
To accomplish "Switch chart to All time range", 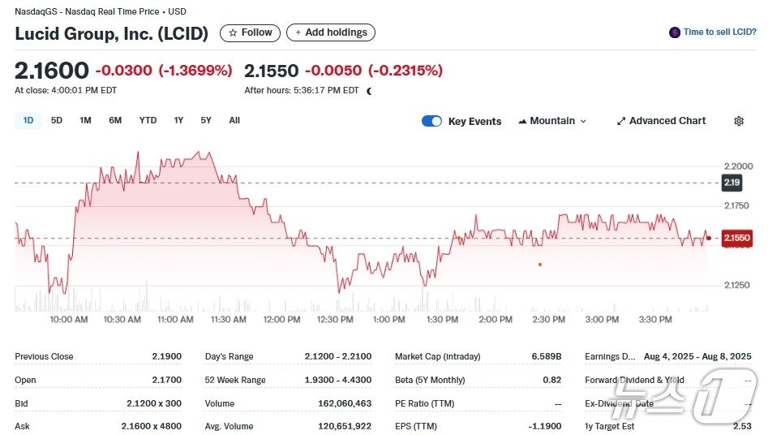I will (234, 120).
